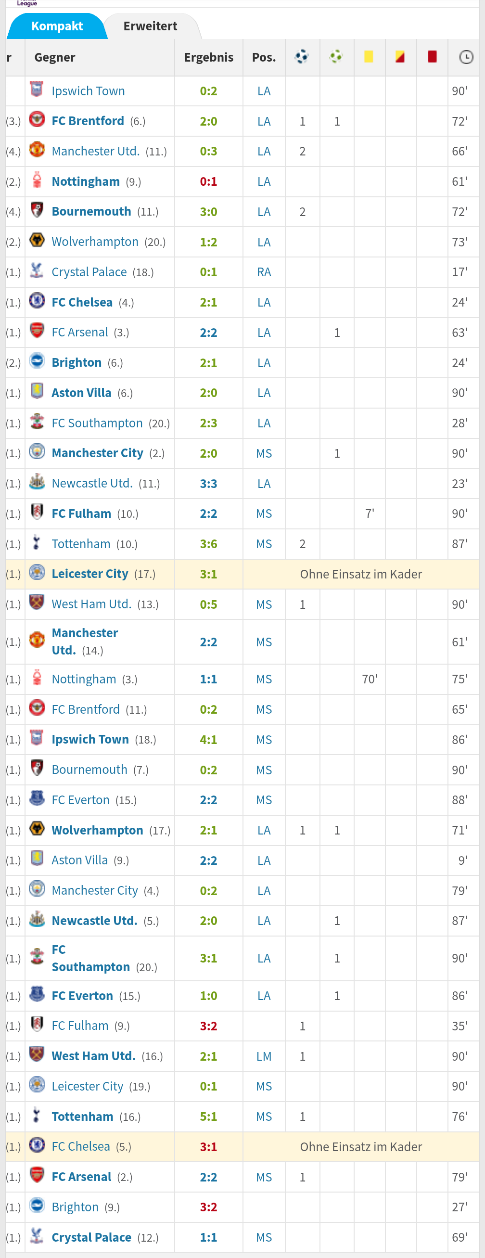Image resolution: width=485 pixels, height=1258 pixels.
Task: Click the RA position for Crystal Palace match
Action: (264, 272)
